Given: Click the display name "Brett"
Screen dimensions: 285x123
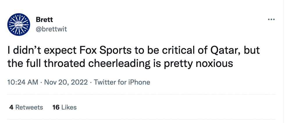Looking at the screenshot, I should 44,20.
